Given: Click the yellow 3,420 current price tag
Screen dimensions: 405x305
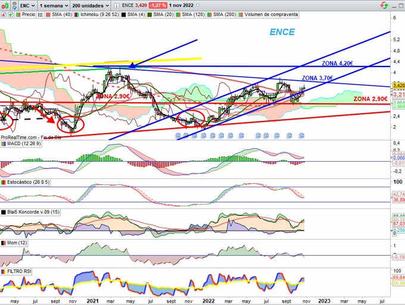Looking at the screenshot, I should click(x=398, y=85).
